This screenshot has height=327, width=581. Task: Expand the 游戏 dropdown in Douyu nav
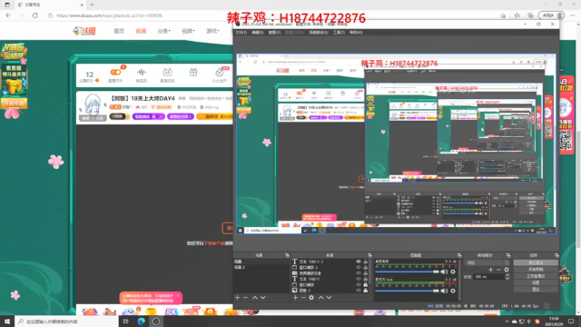tap(212, 31)
